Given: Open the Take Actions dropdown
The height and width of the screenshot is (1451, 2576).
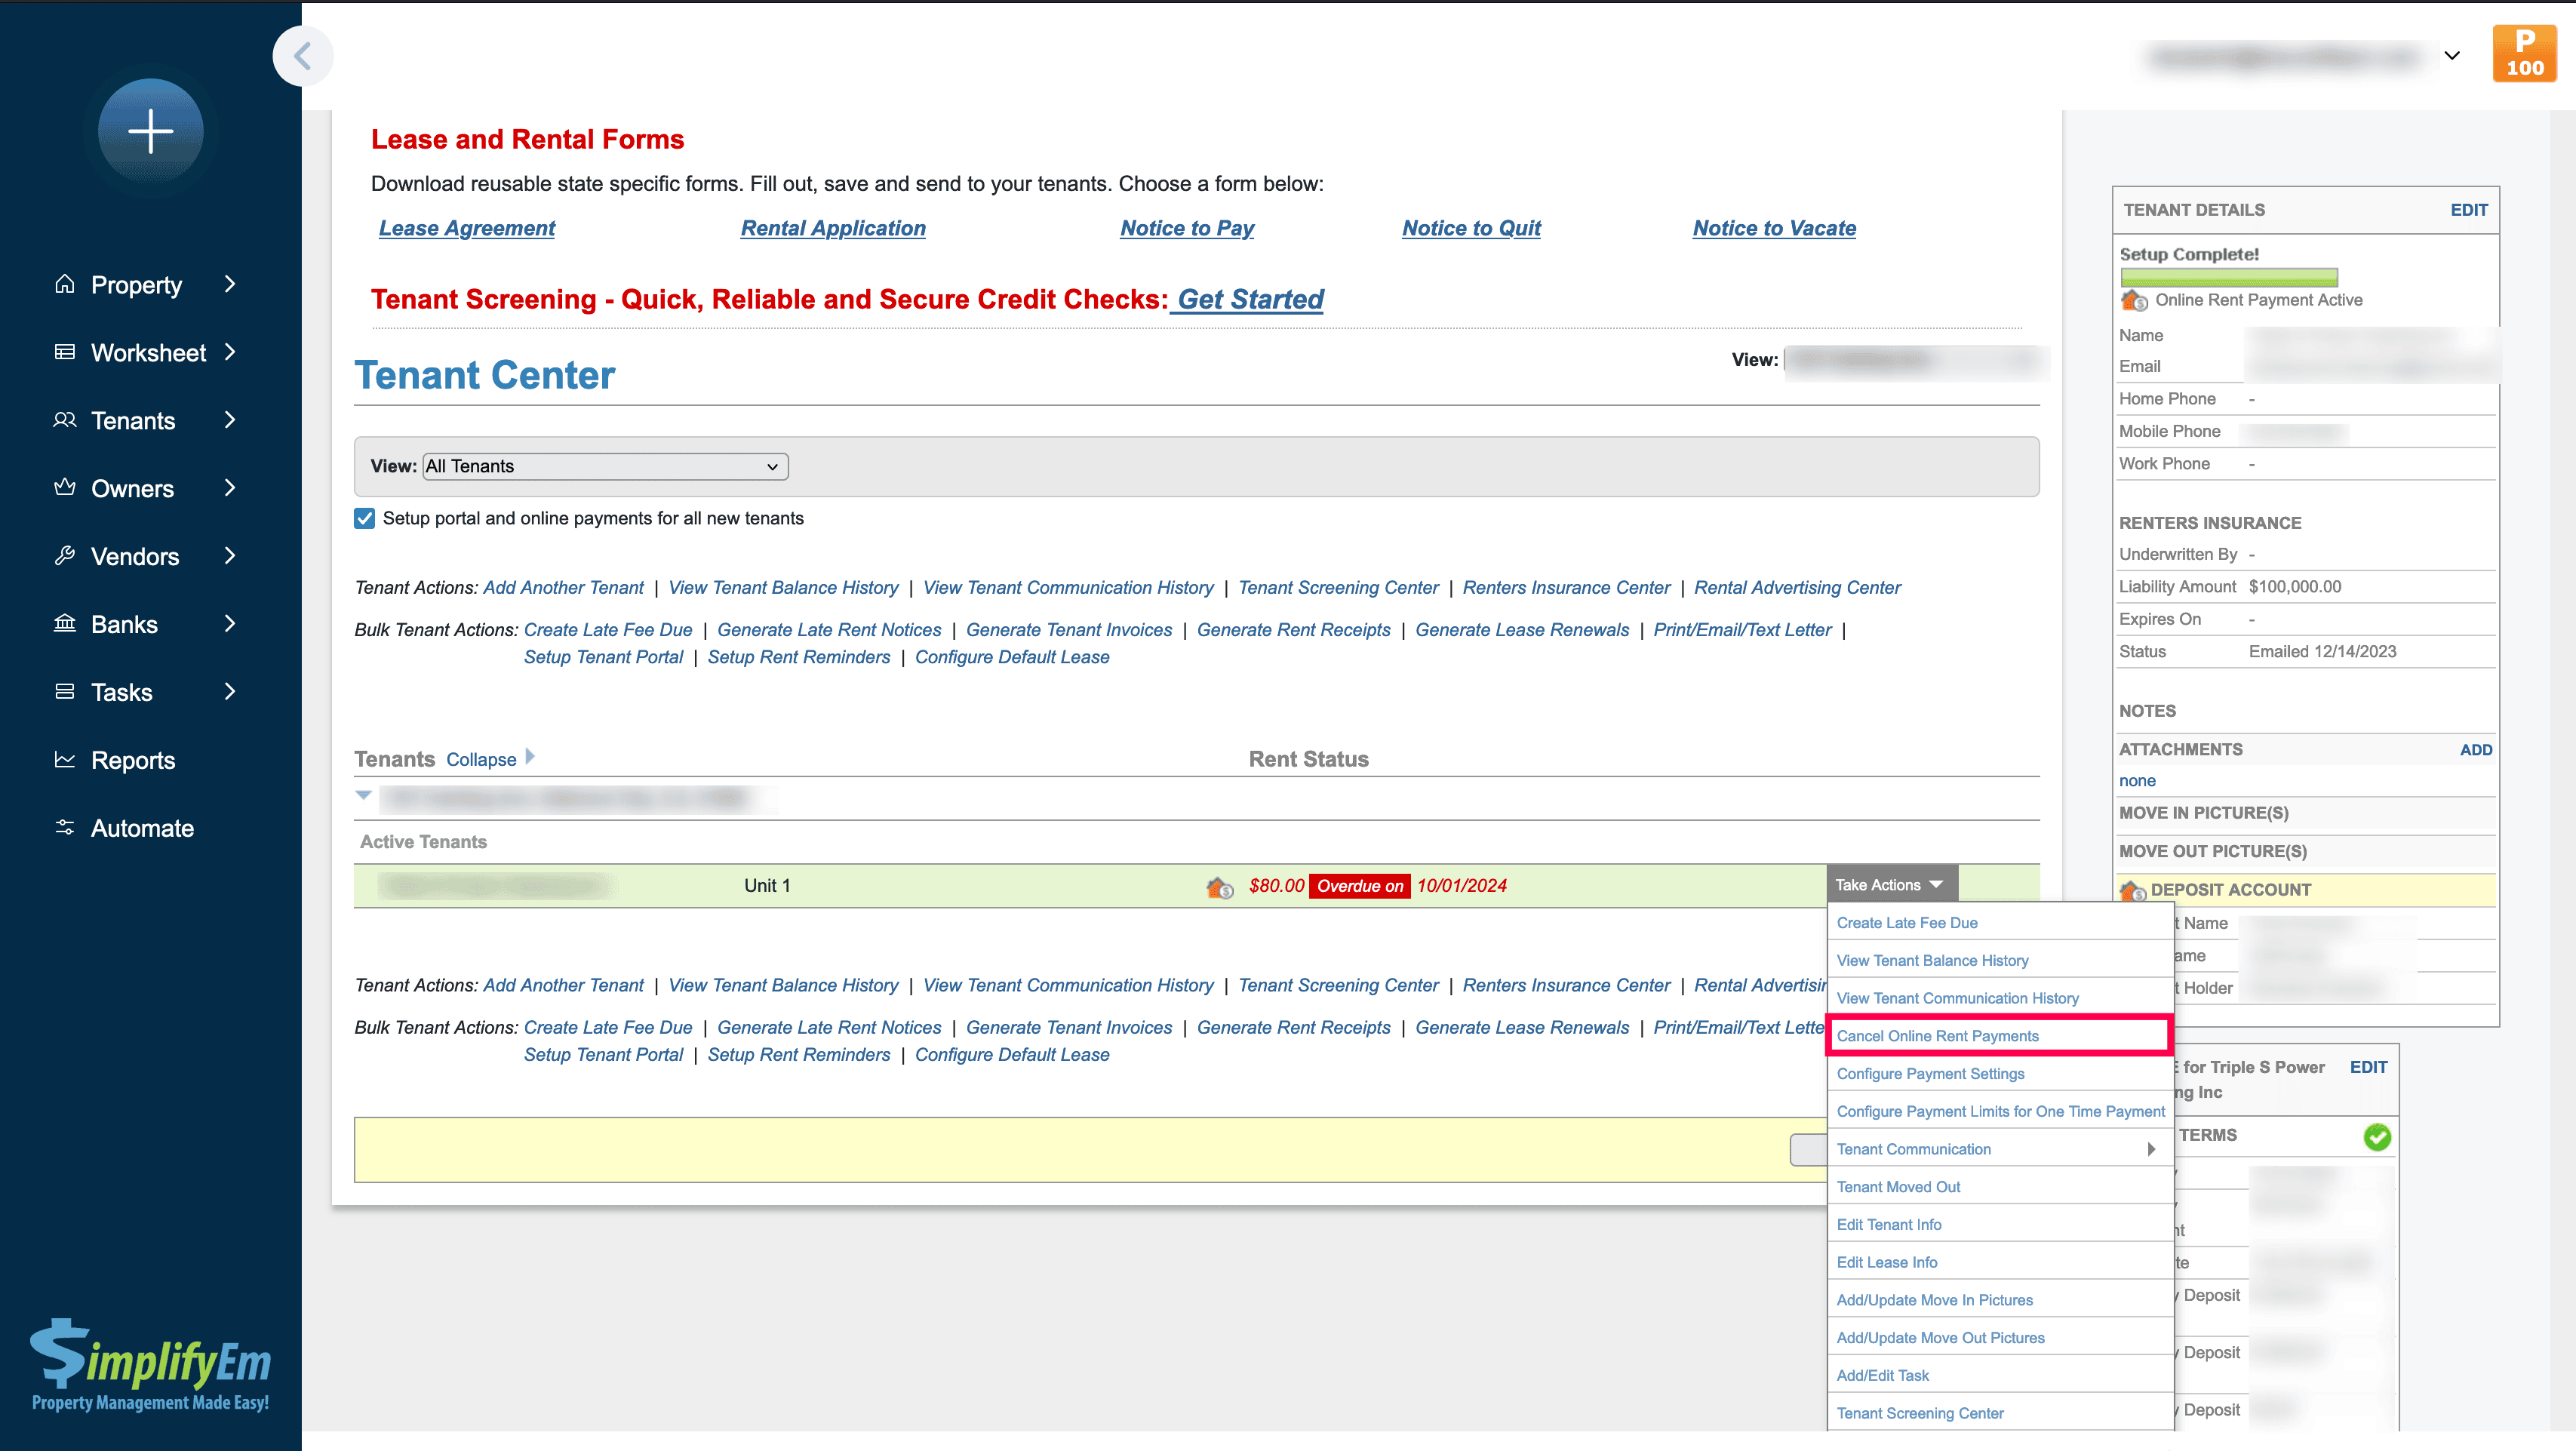Looking at the screenshot, I should [1889, 885].
